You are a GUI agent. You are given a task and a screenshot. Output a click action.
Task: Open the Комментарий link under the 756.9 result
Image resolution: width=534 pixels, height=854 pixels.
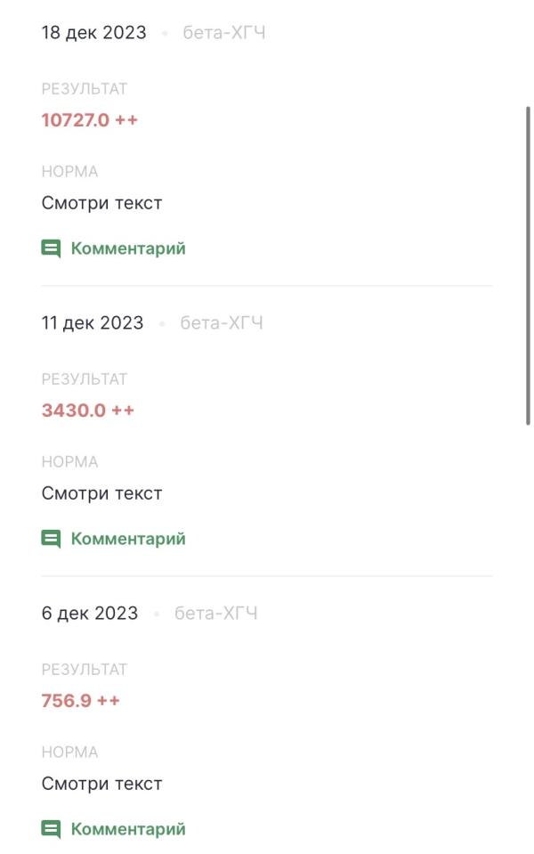(128, 829)
